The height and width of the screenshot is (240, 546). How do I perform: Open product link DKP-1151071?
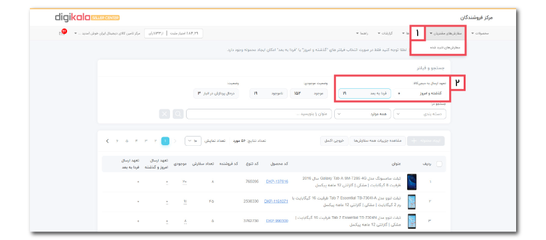(x=276, y=201)
